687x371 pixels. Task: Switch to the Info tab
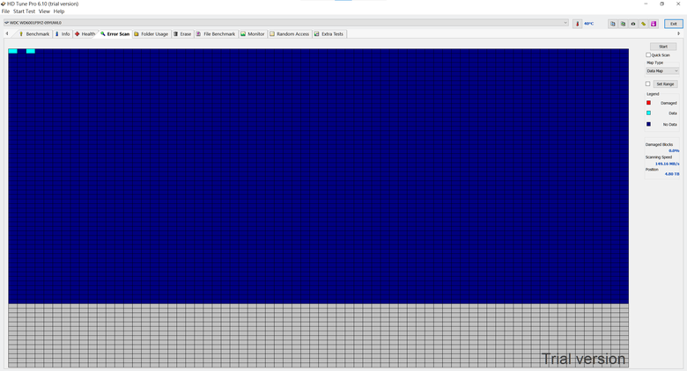point(63,33)
